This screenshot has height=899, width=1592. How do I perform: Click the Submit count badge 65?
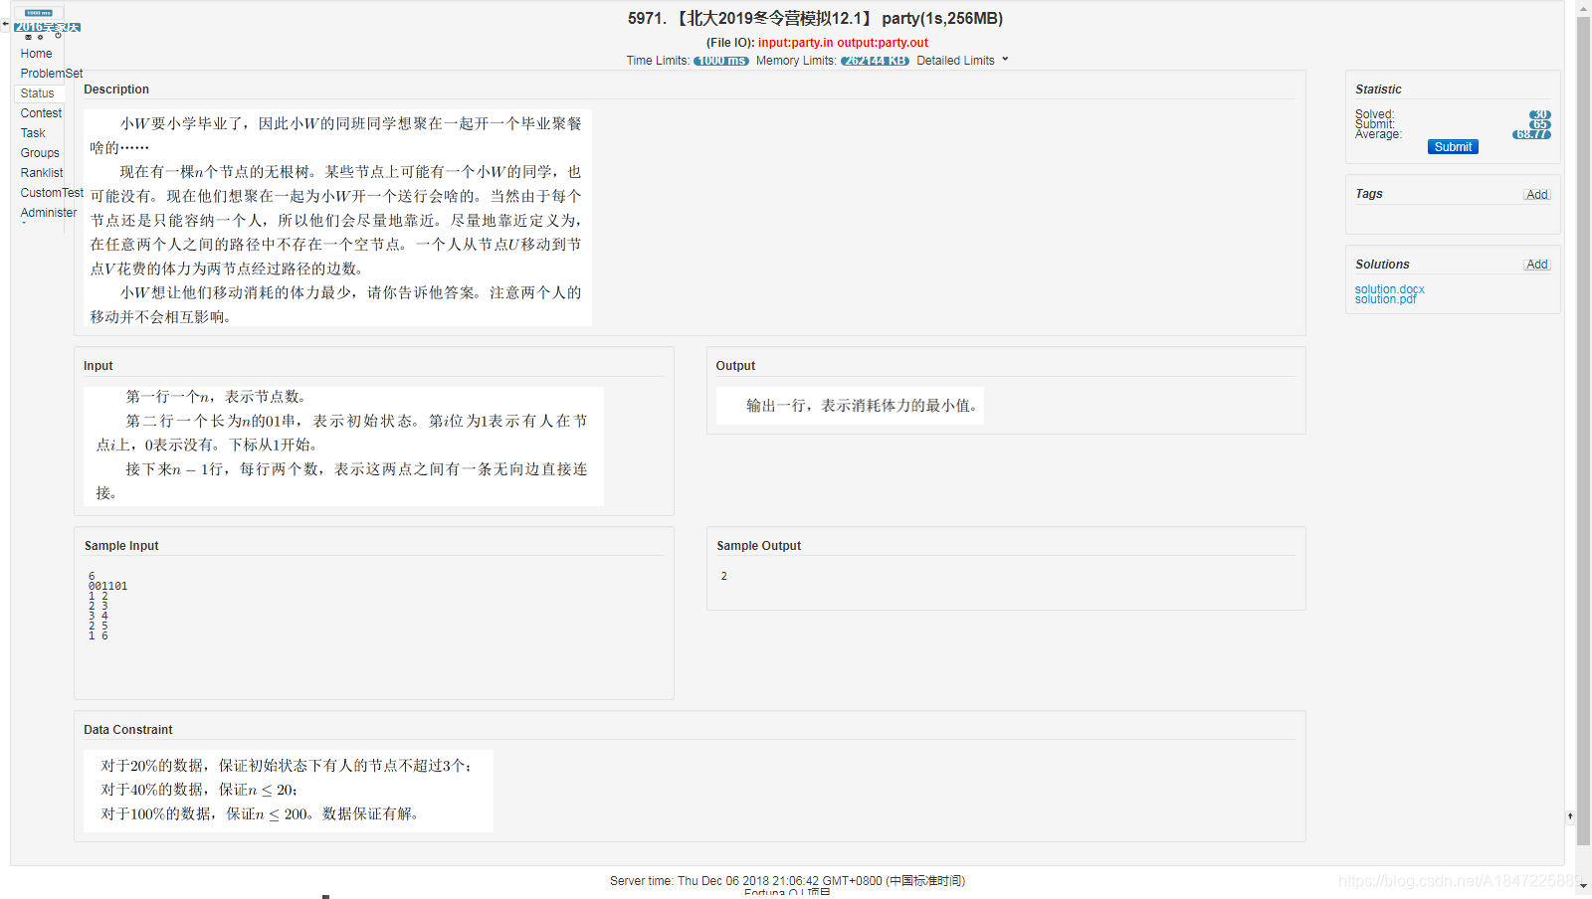click(1540, 125)
